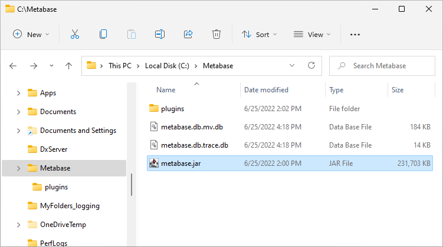This screenshot has width=443, height=247.
Task: Go back with the left arrow
Action: (13, 66)
